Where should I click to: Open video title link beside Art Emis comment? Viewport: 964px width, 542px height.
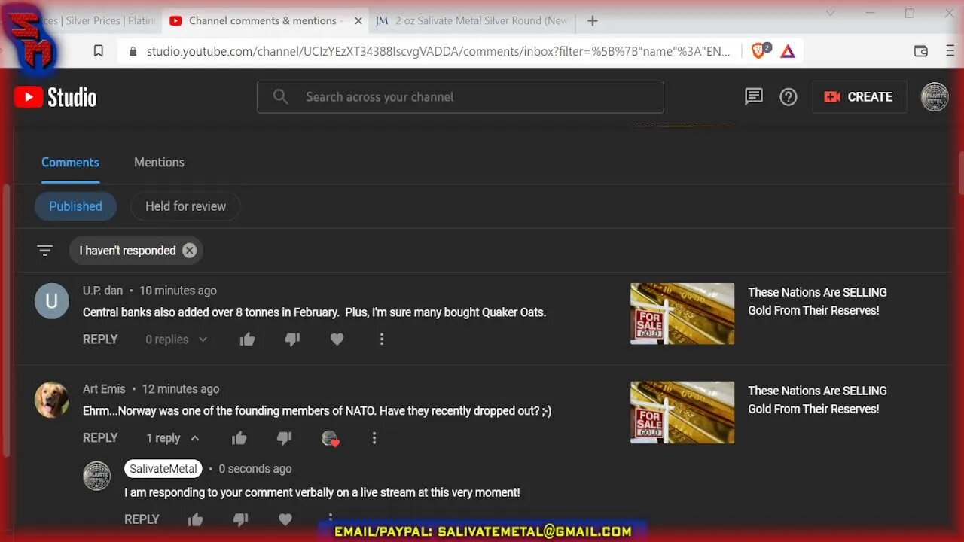coord(817,400)
